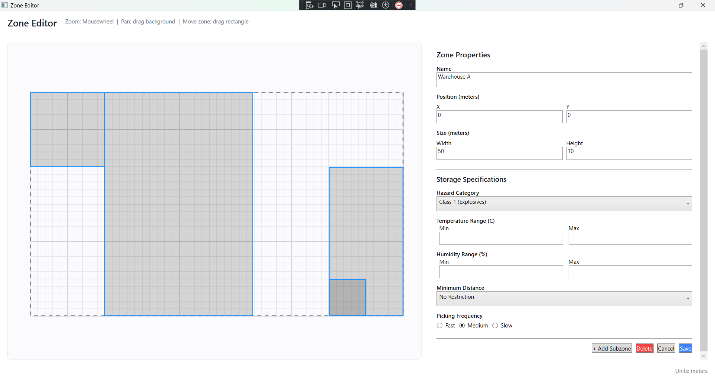Screen dimensions: 715x380
Task: Select the Slow picking frequency option
Action: (x=495, y=325)
